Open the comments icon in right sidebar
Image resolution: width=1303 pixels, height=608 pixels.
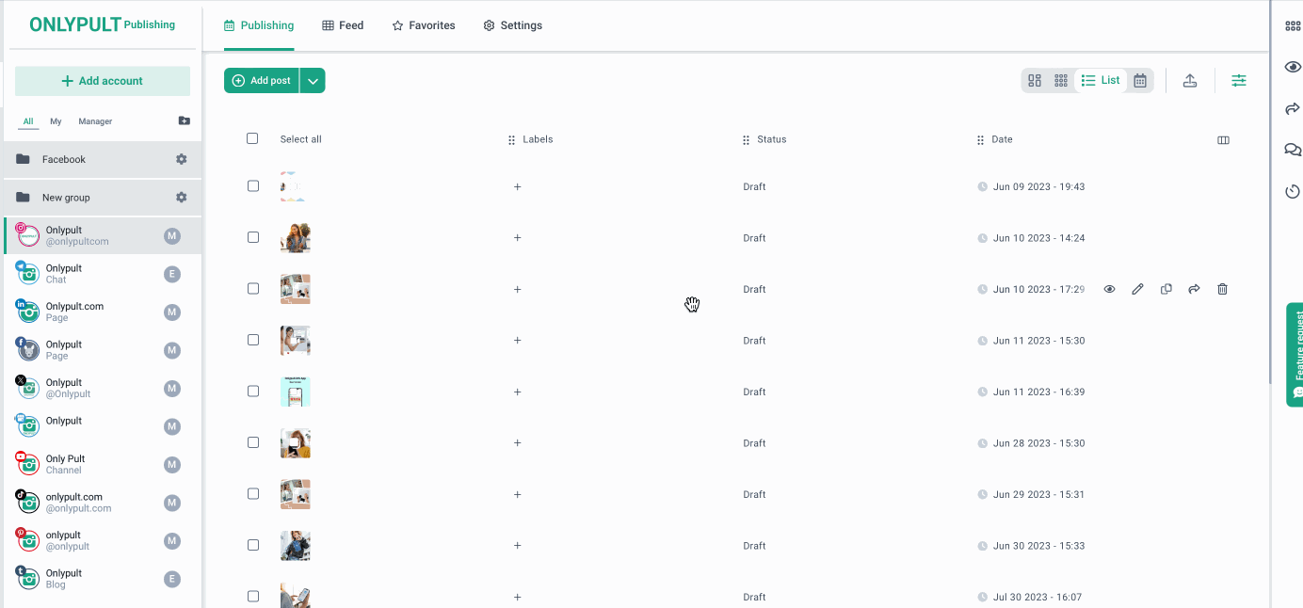(1293, 150)
